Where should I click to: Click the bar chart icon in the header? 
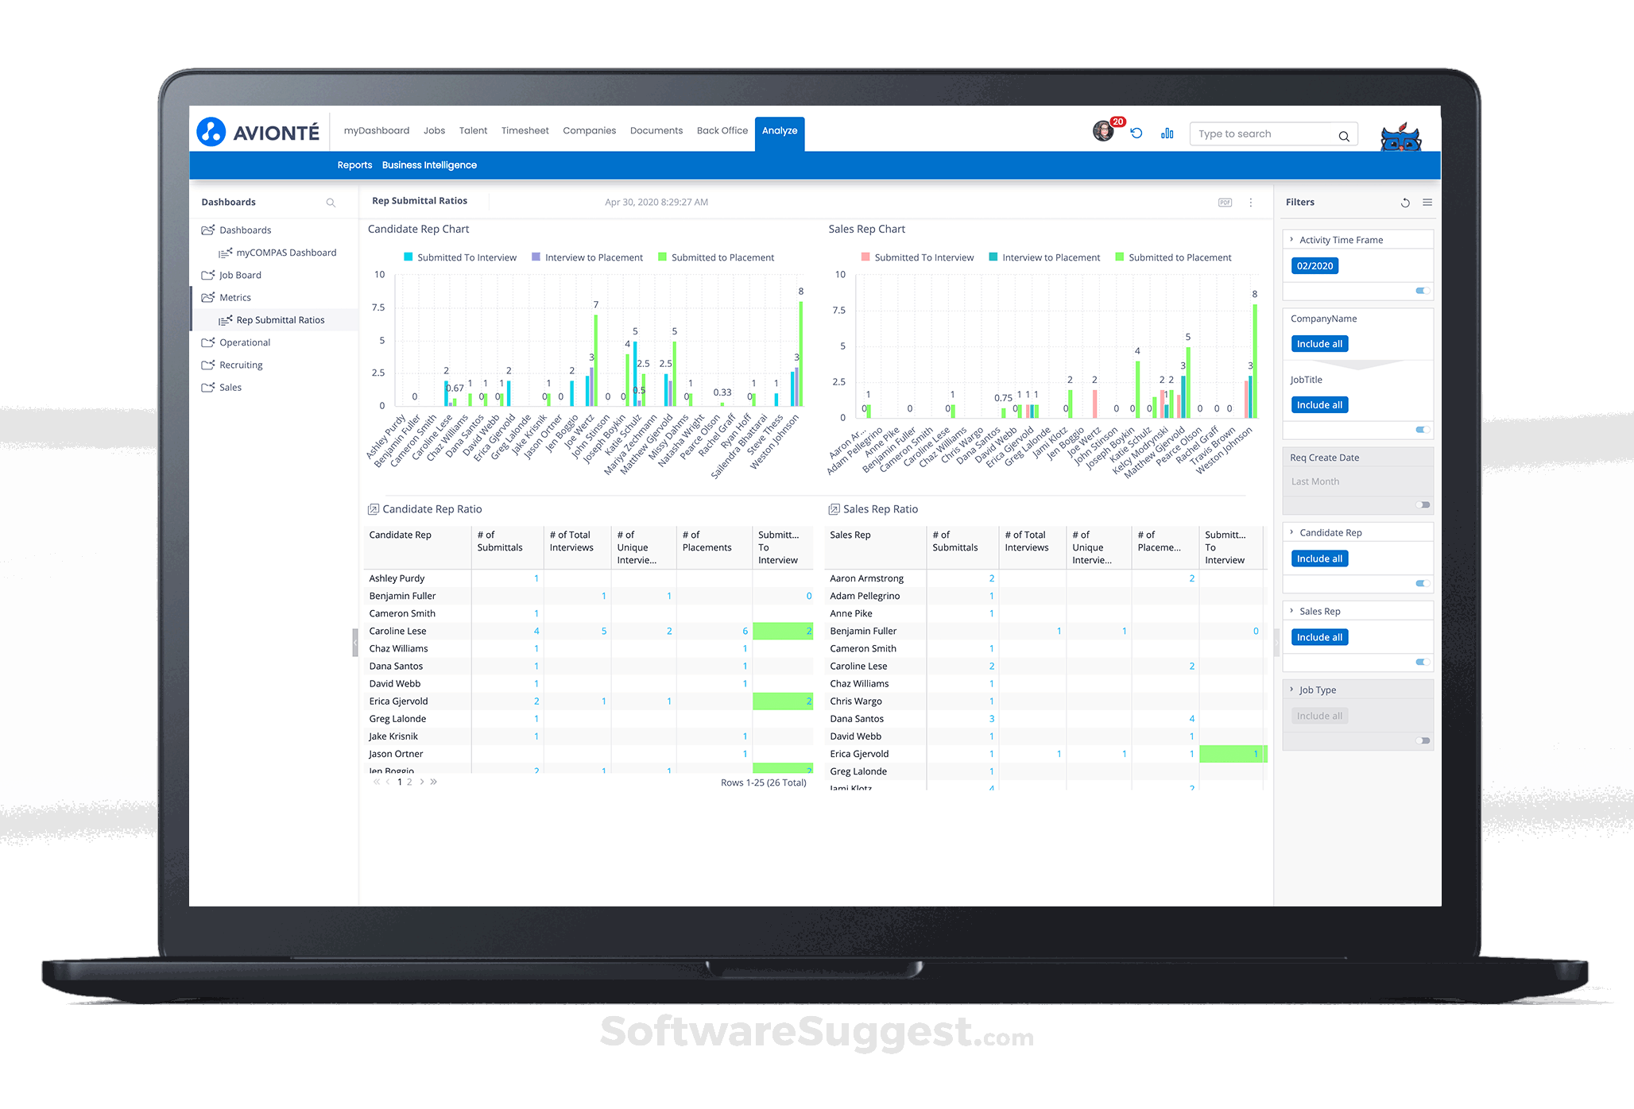1167,133
